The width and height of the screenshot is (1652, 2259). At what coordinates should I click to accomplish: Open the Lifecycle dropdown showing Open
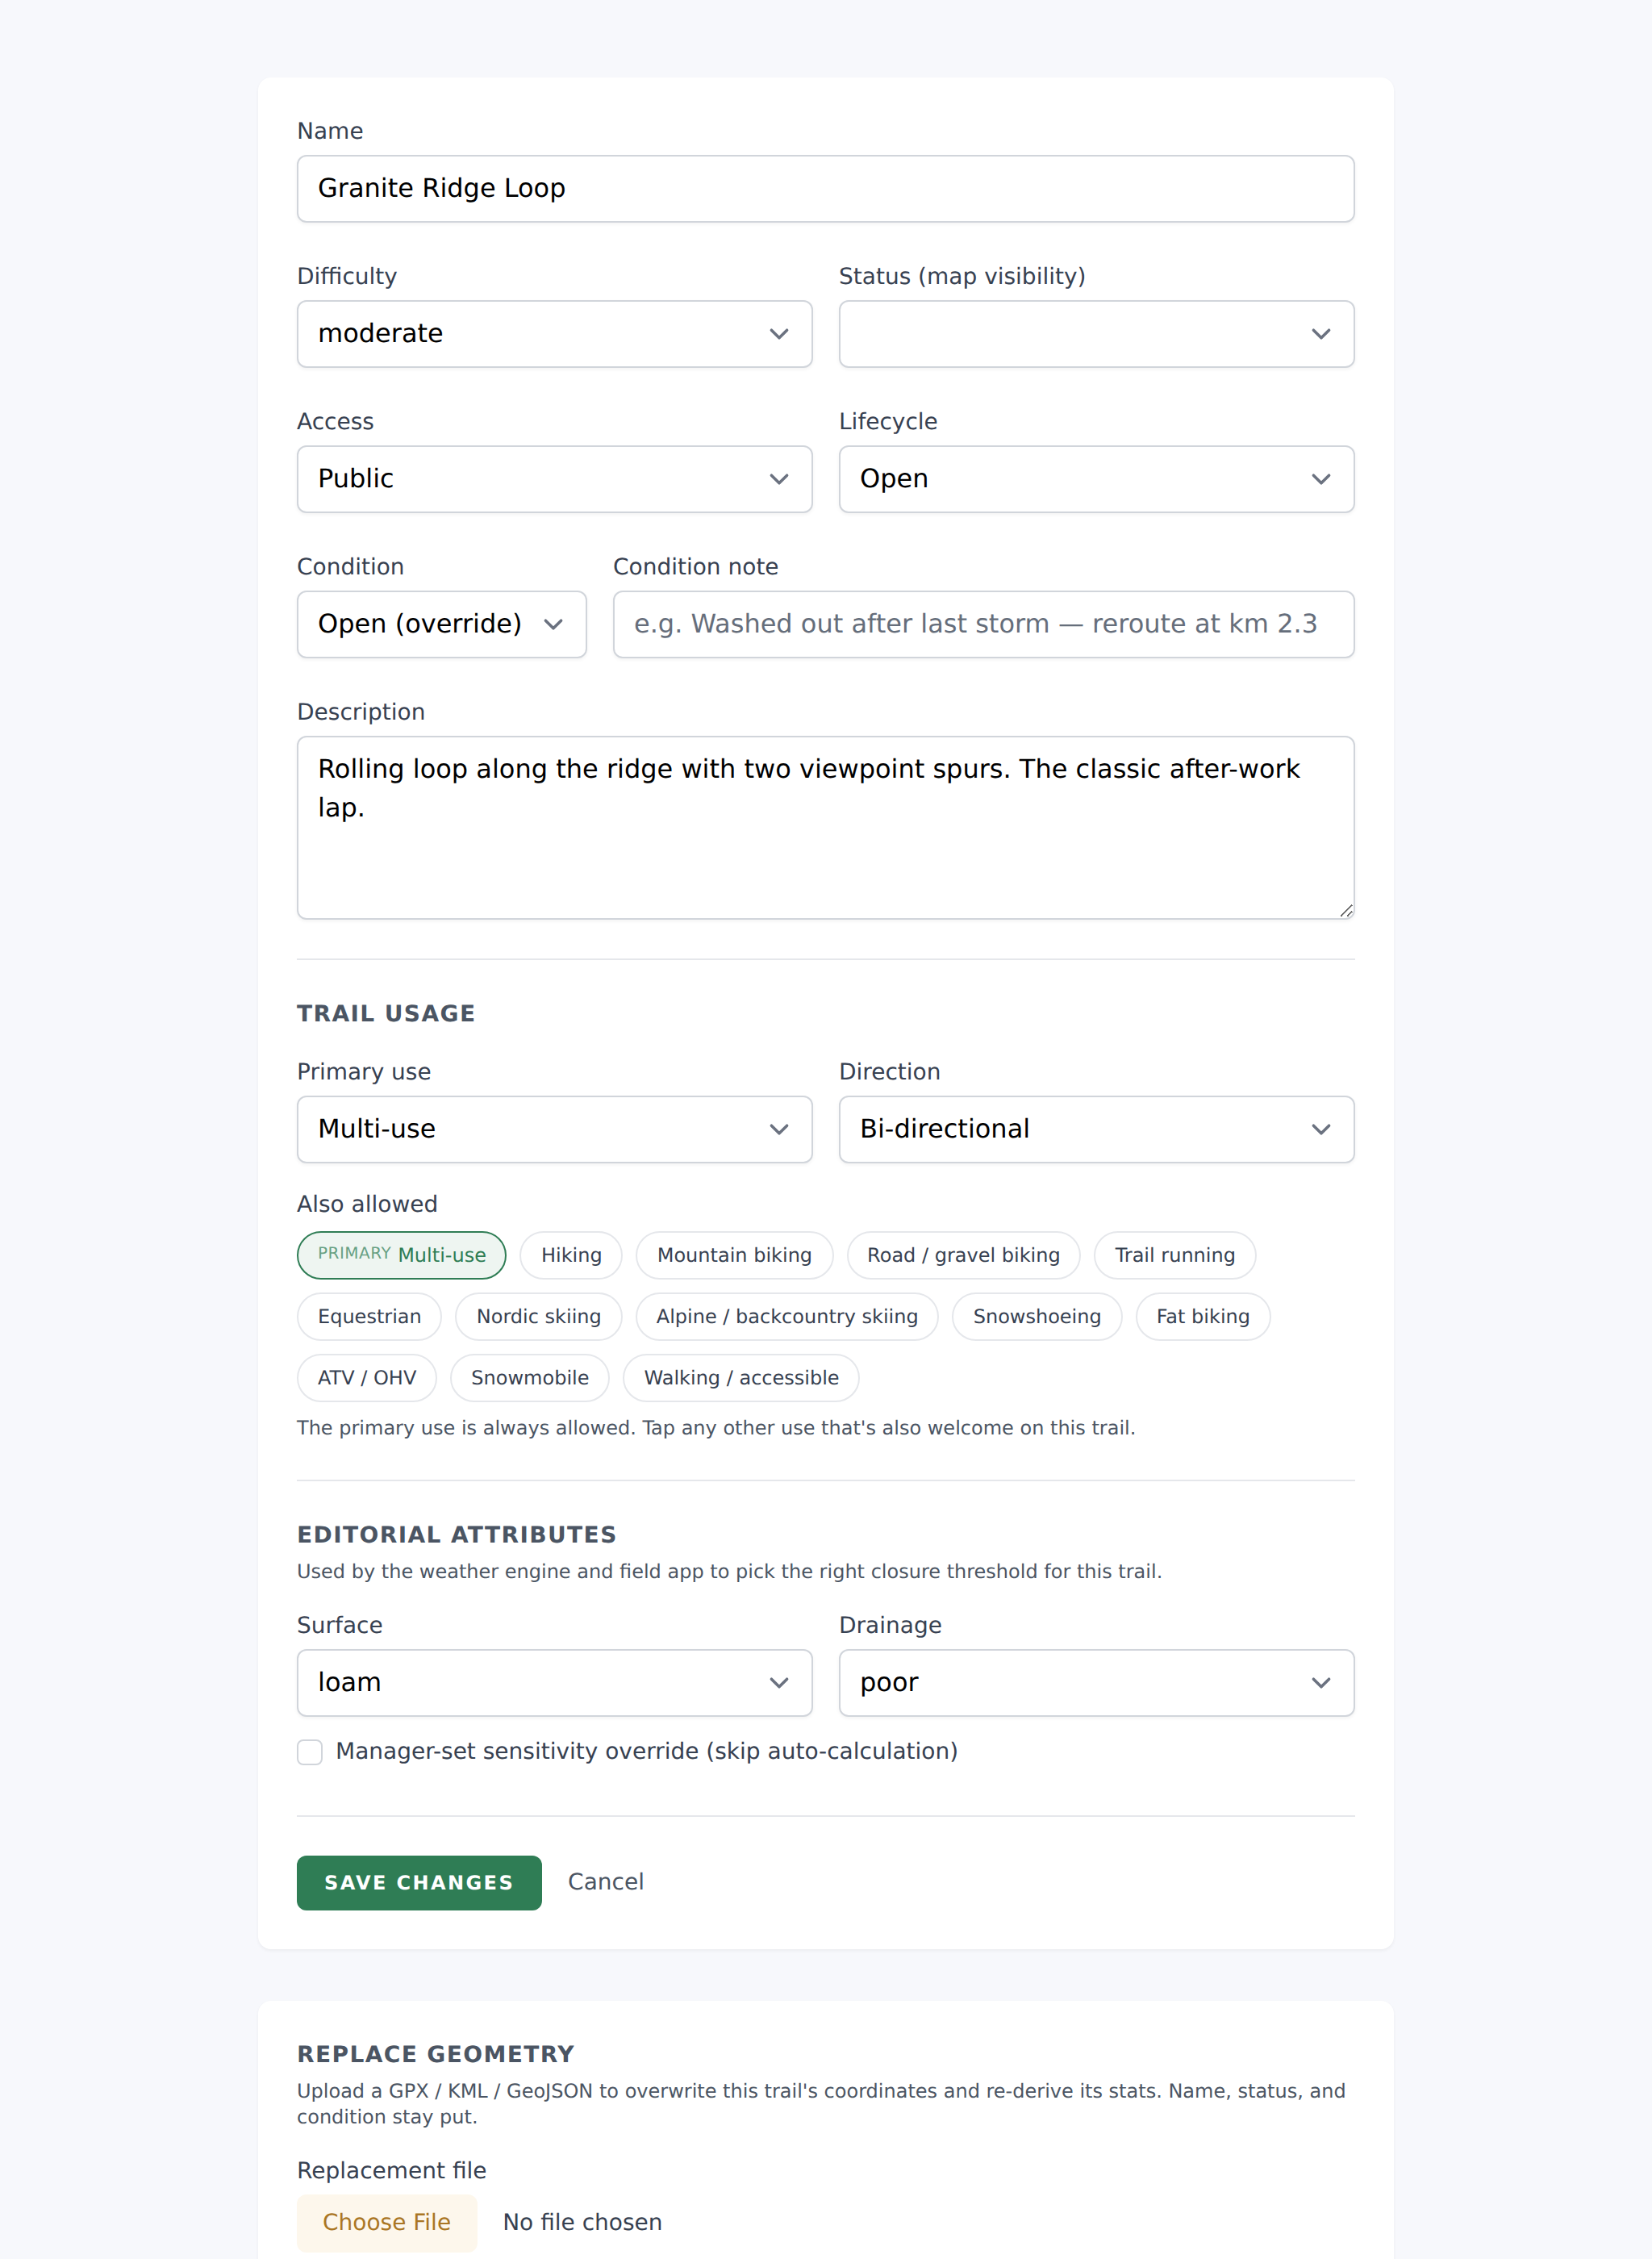click(1096, 478)
